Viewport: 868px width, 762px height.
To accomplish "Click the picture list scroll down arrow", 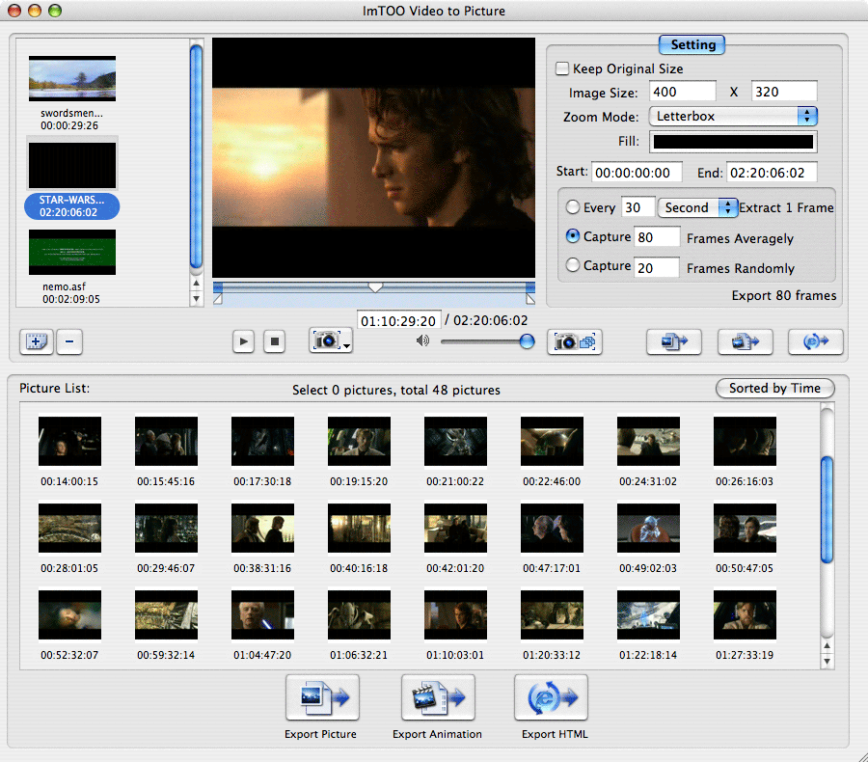I will click(x=827, y=661).
